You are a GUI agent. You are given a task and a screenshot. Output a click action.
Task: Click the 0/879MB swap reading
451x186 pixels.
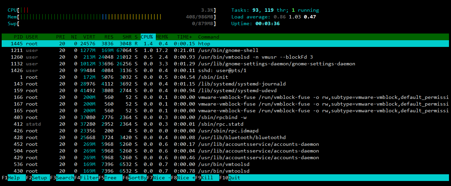pyautogui.click(x=202, y=23)
